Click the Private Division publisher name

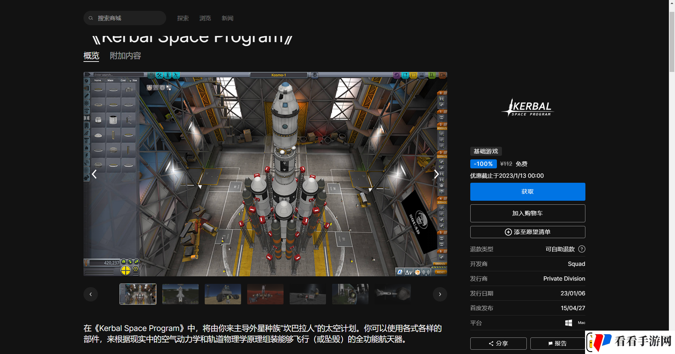(x=564, y=278)
